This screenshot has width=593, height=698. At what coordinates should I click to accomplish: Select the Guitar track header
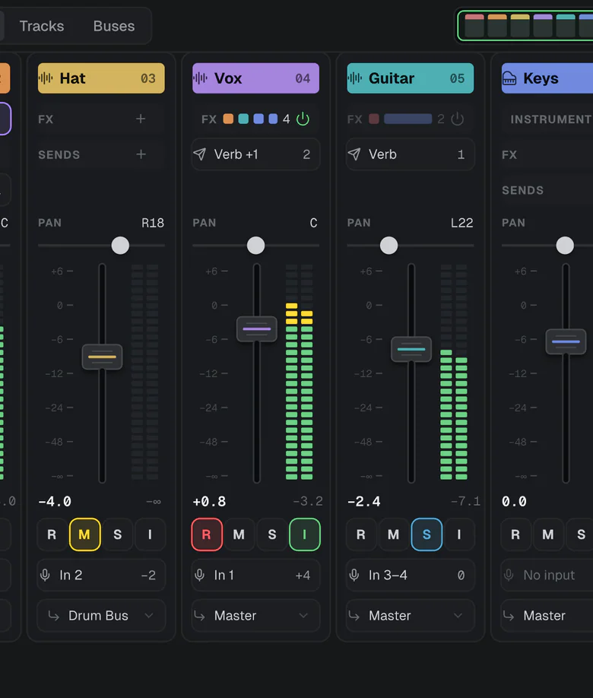(x=410, y=78)
